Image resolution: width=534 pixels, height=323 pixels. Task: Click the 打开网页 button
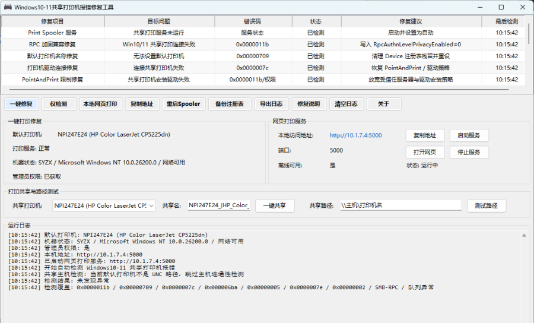click(425, 153)
